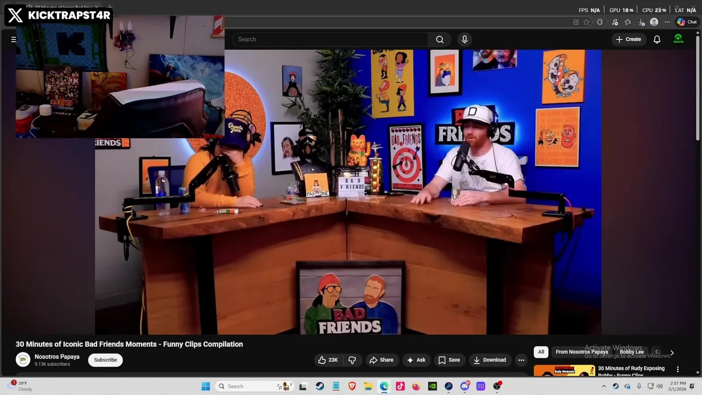Close the browser tab

[96, 7]
